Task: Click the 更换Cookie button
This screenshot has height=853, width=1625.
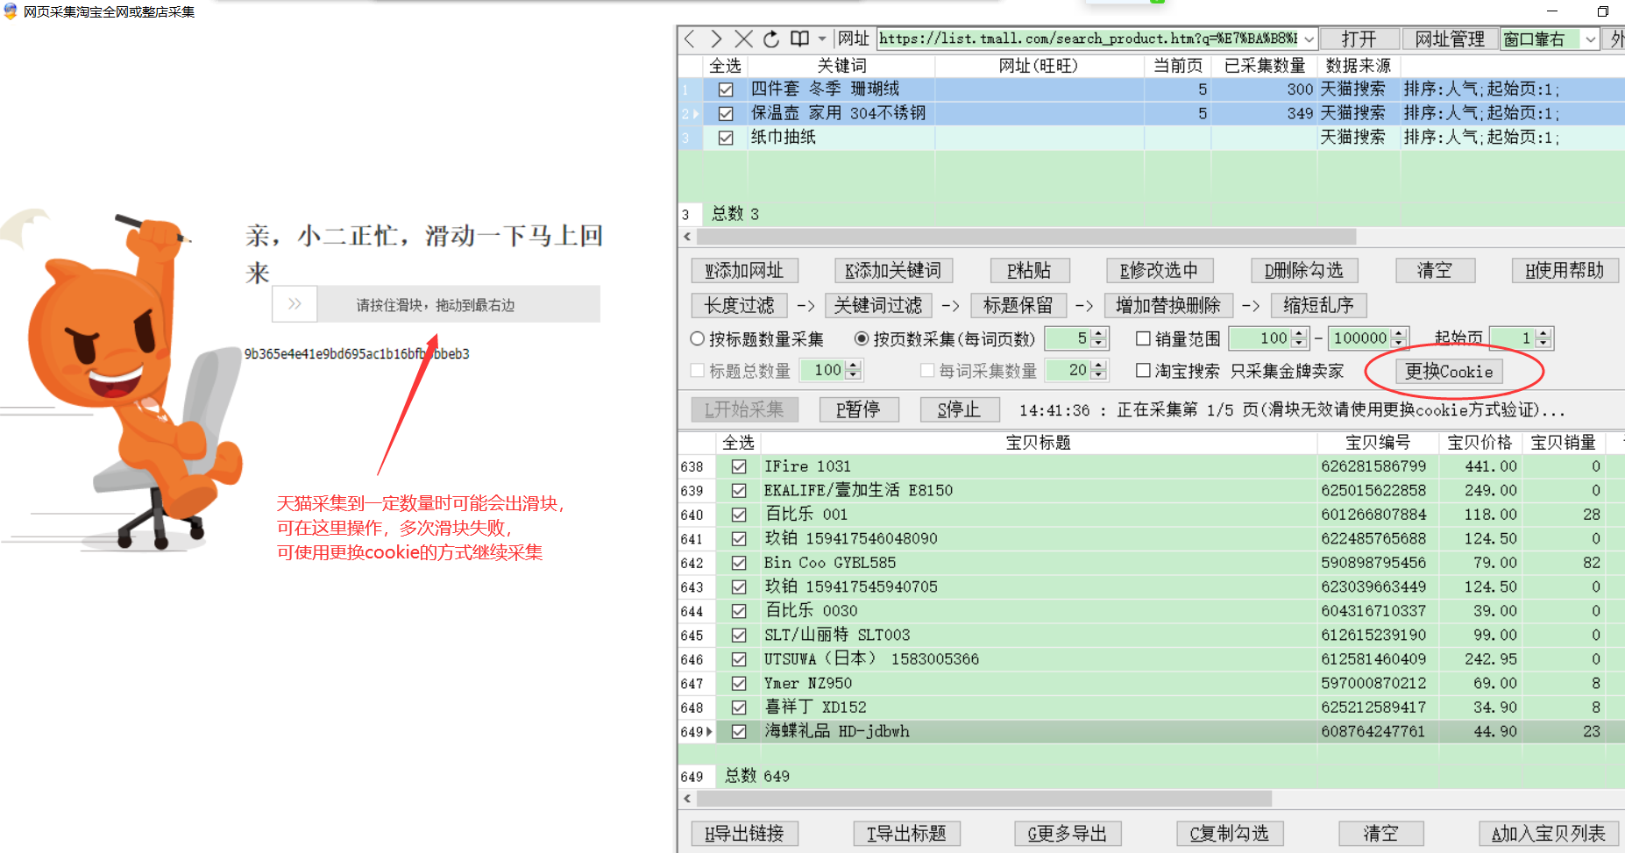Action: click(1449, 372)
